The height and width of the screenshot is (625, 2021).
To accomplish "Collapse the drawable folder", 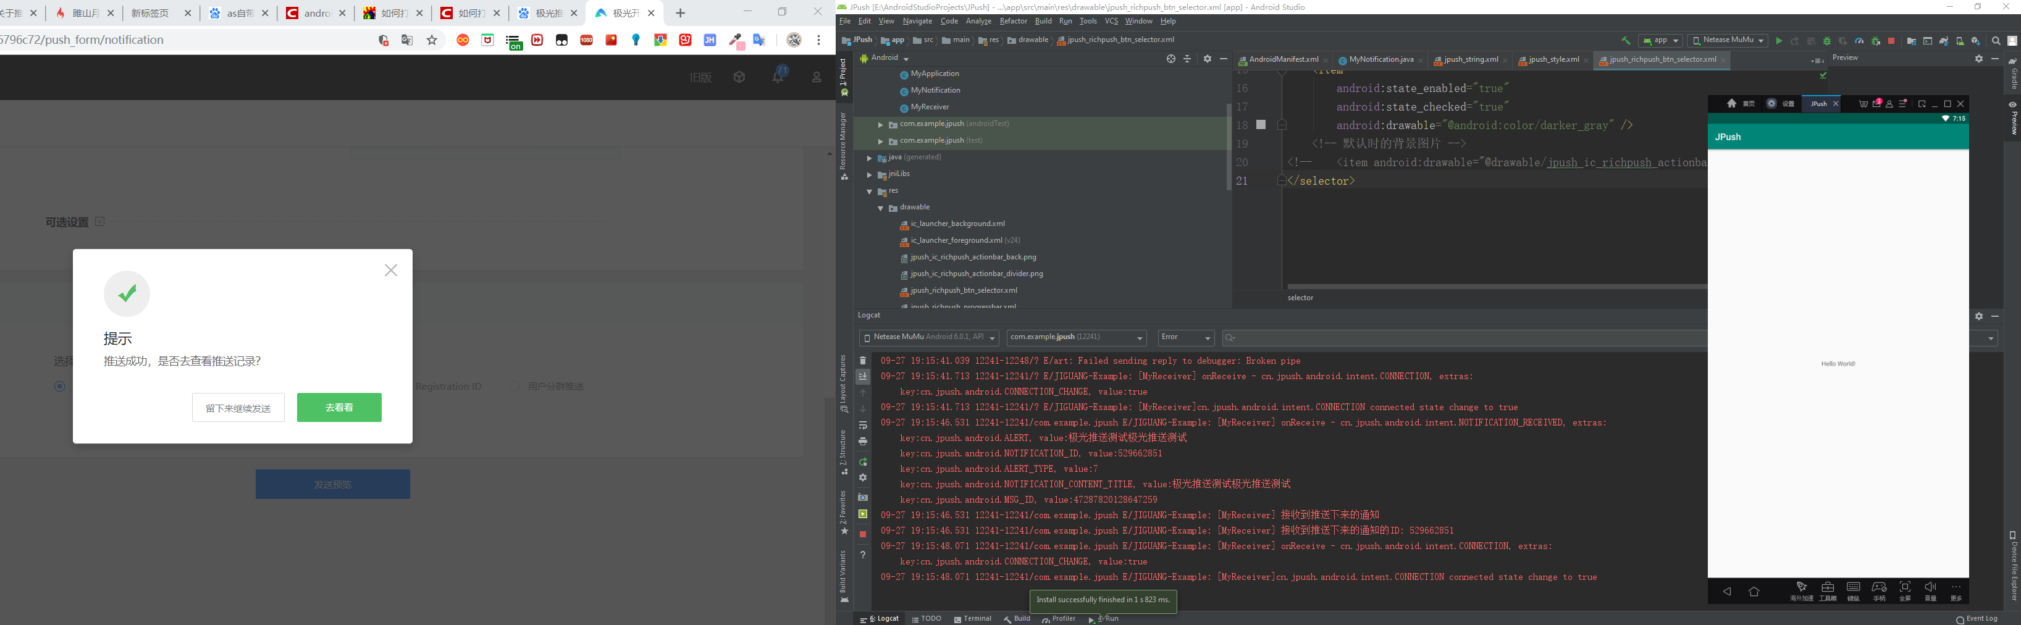I will tap(880, 208).
